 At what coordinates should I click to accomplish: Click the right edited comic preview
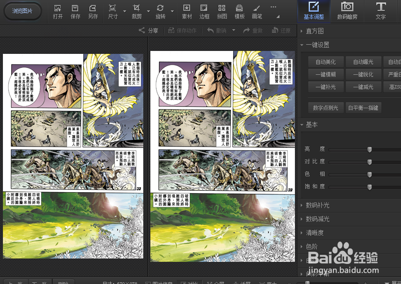point(223,156)
